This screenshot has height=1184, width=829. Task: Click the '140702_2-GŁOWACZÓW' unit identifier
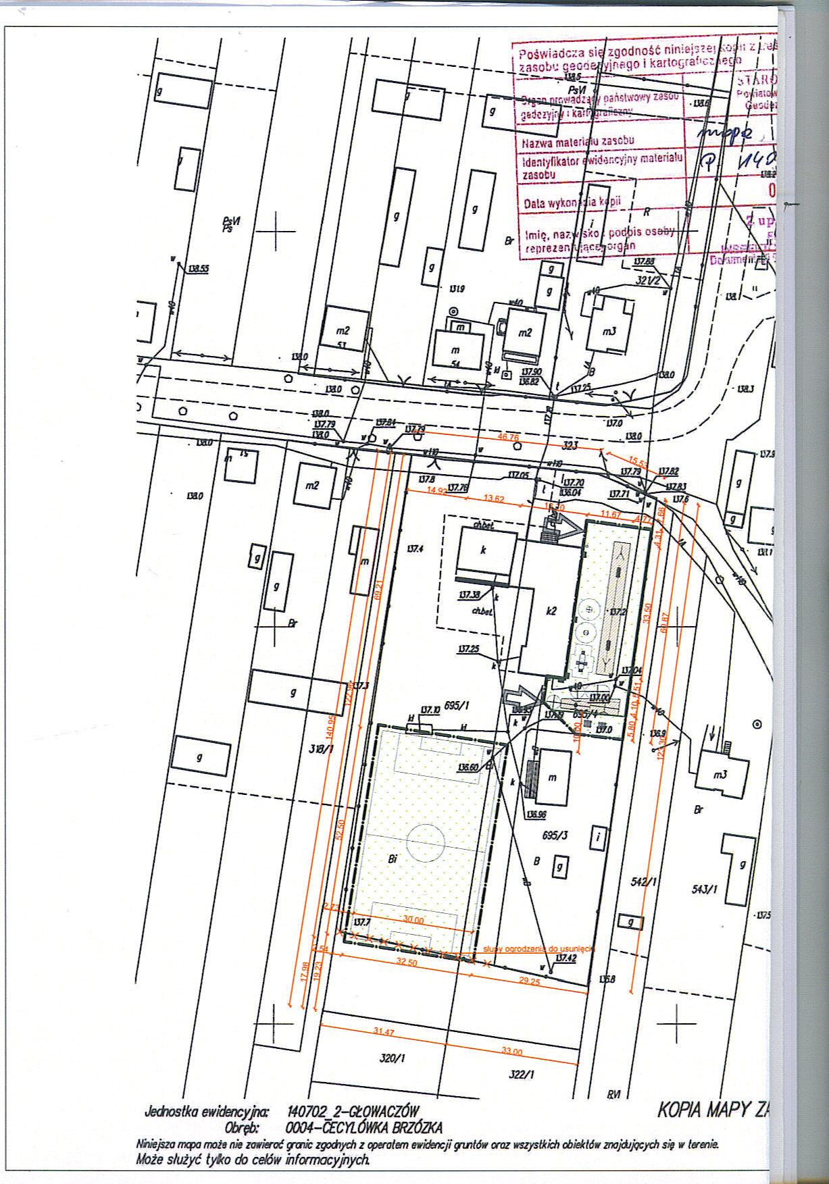tap(353, 1111)
